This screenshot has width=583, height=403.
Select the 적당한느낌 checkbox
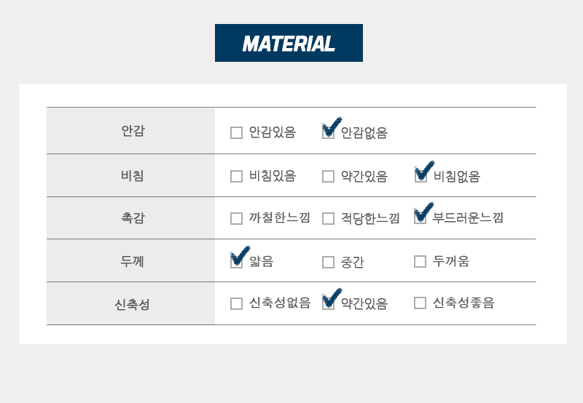(329, 218)
